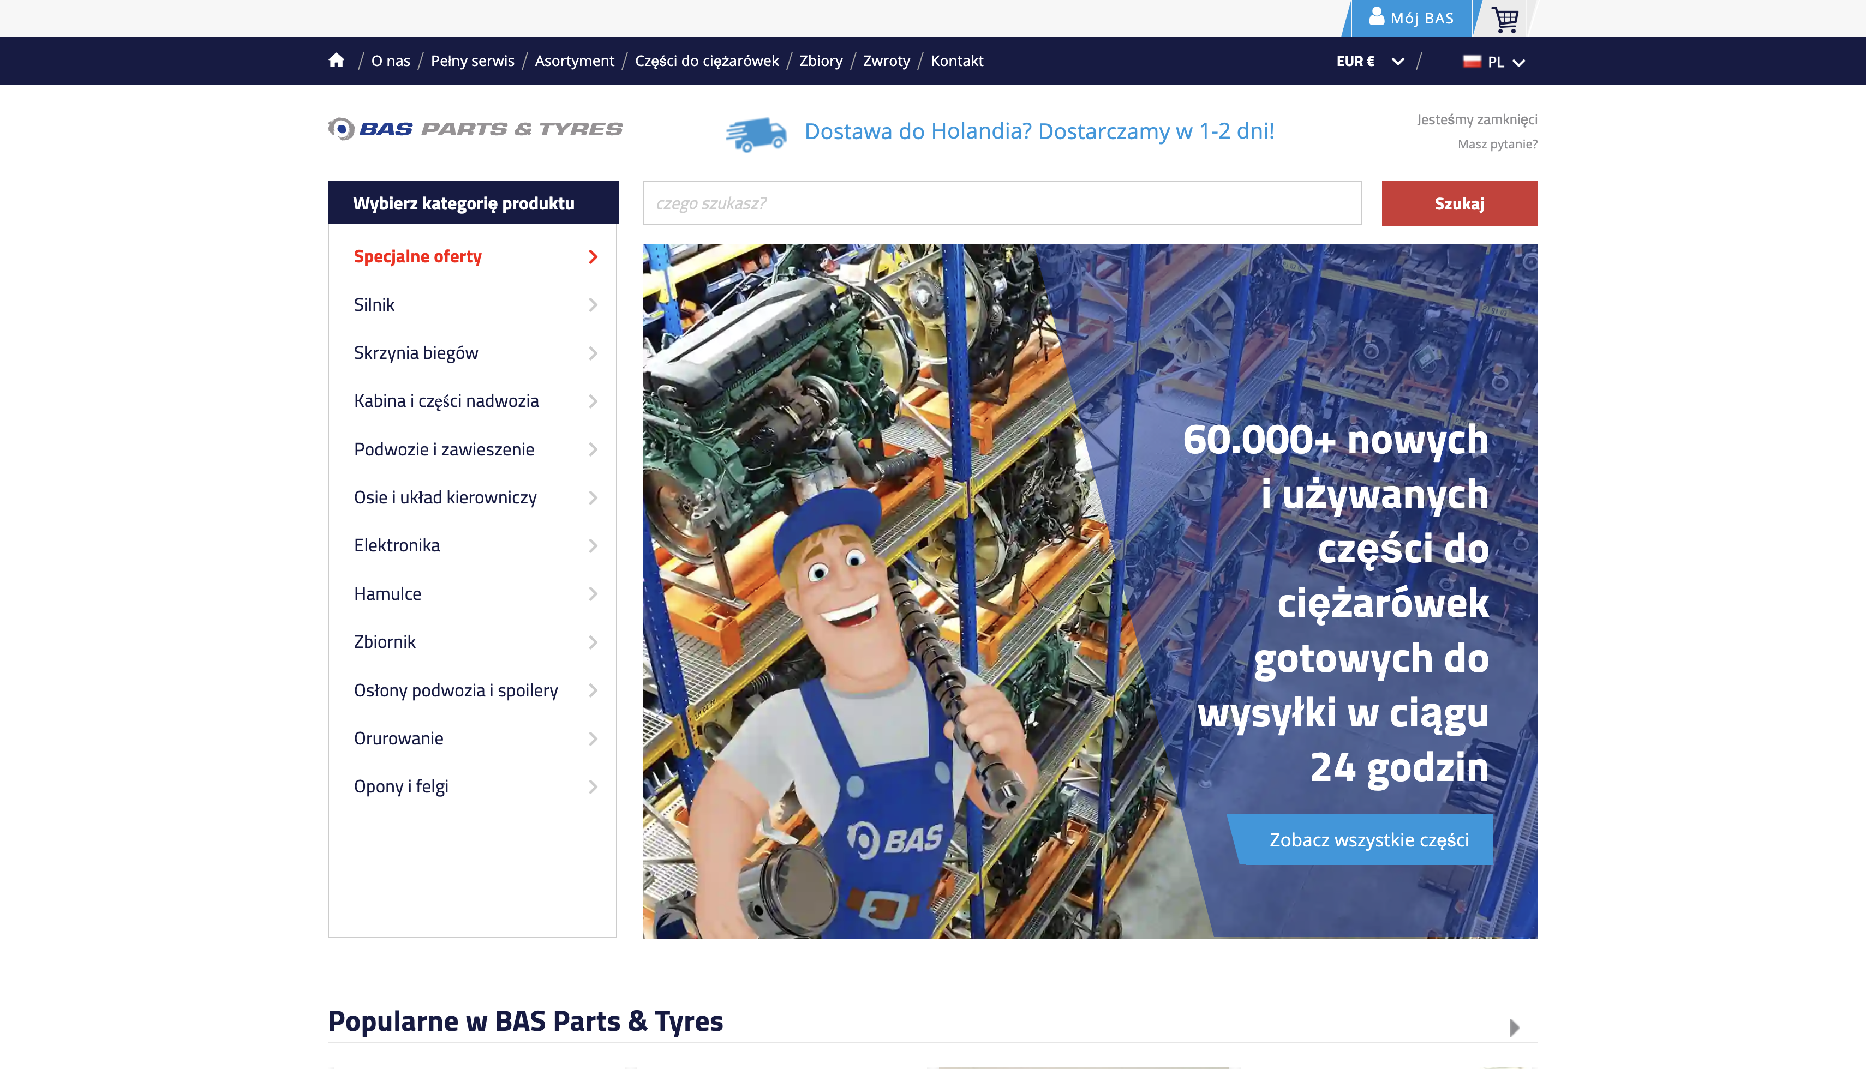1866x1069 pixels.
Task: Expand Specjalne oferty chevron
Action: (x=594, y=256)
